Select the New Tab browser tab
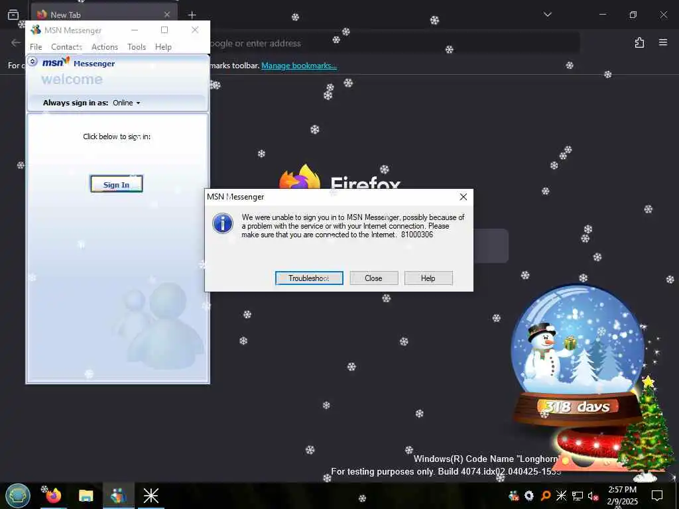The height and width of the screenshot is (509, 679). click(x=104, y=15)
